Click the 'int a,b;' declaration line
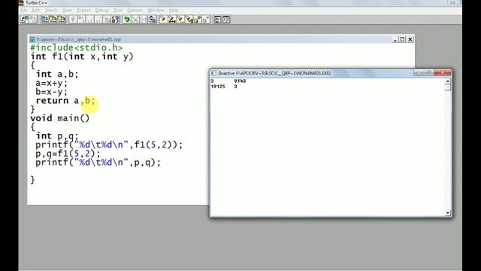481x271 pixels. pyautogui.click(x=57, y=75)
